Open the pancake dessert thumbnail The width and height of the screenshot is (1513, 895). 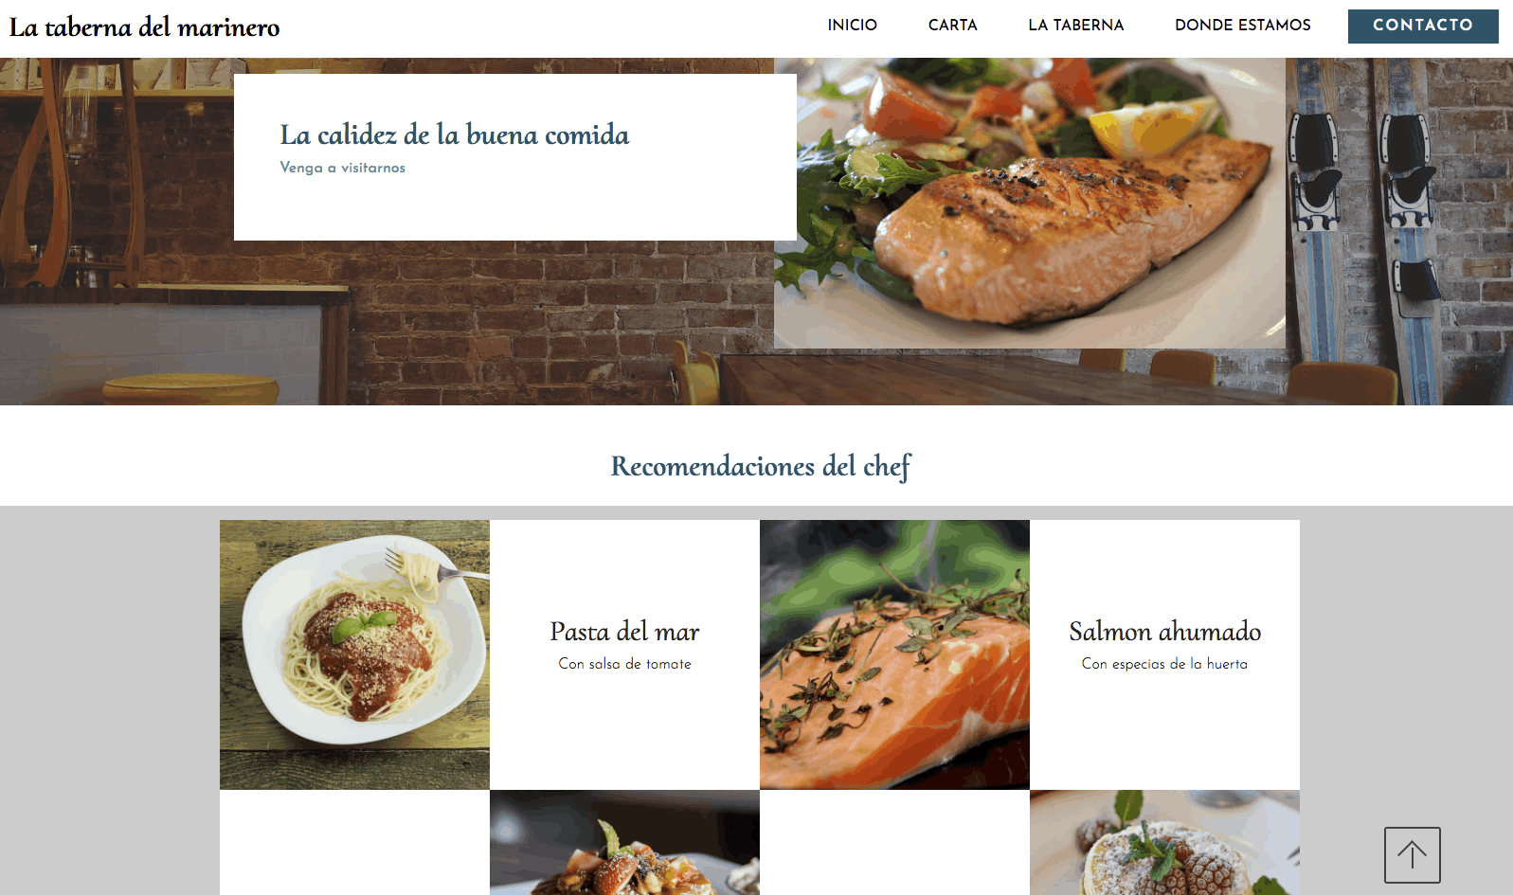(x=1164, y=842)
